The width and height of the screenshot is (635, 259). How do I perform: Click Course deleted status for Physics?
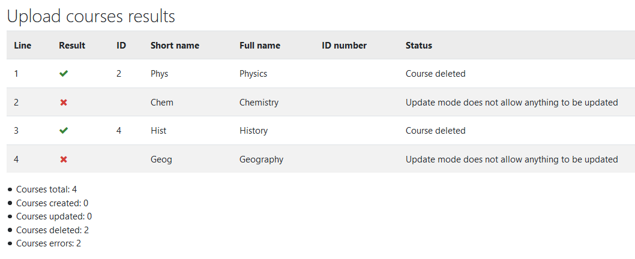[x=436, y=74]
